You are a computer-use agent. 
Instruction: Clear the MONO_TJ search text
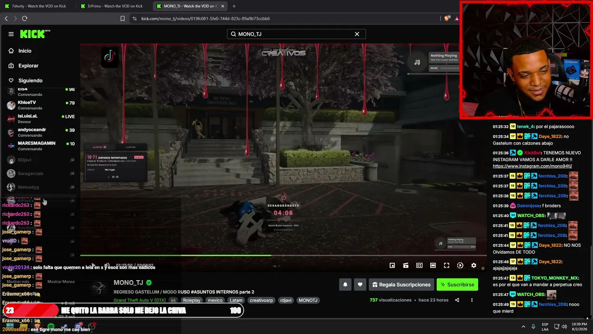click(x=357, y=34)
